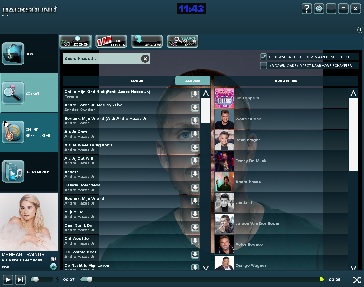Download 'Andre Hazes Jr. Medley - Live'
Screen dimensions: 364x287
coord(195,107)
